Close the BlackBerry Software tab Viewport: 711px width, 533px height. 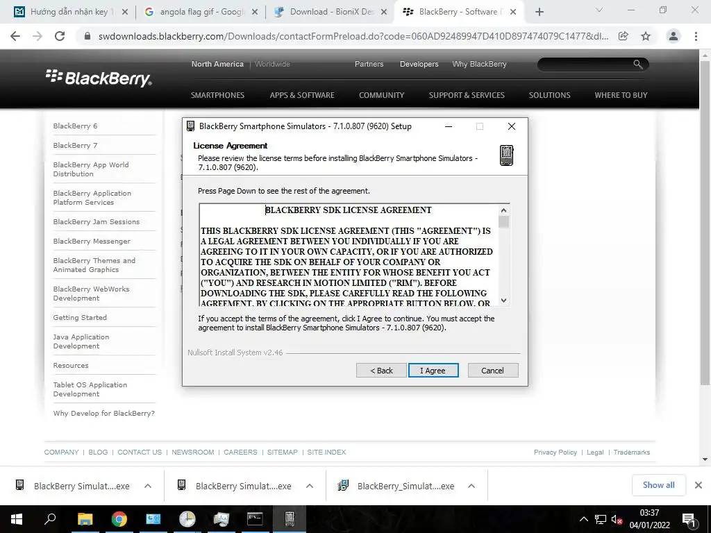click(x=513, y=12)
